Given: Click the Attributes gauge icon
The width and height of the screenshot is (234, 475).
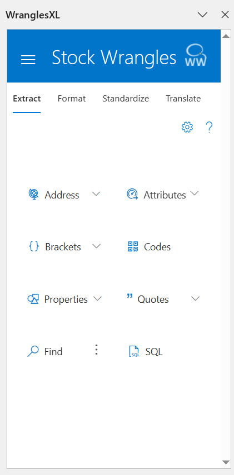Looking at the screenshot, I should [x=132, y=194].
